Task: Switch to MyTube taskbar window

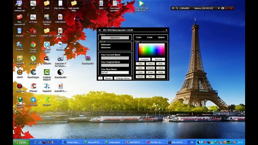Action: (156, 142)
